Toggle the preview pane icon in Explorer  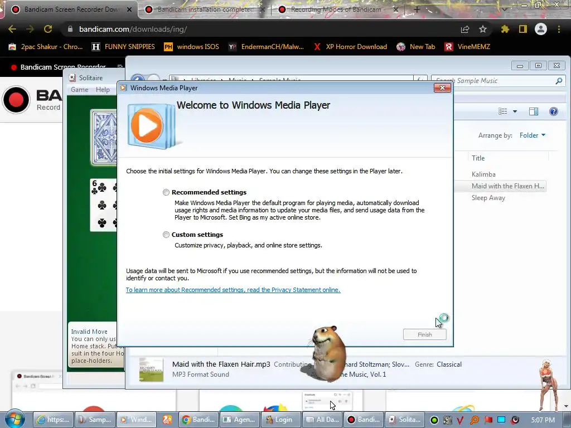click(x=534, y=111)
